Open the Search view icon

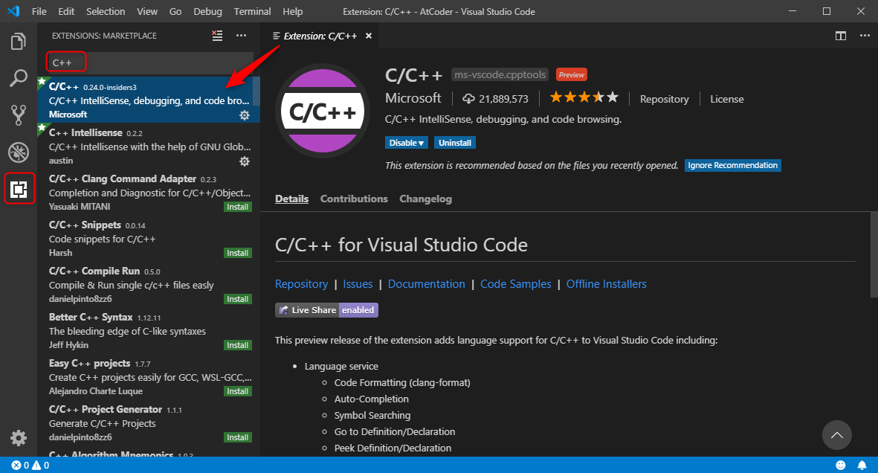(x=19, y=78)
